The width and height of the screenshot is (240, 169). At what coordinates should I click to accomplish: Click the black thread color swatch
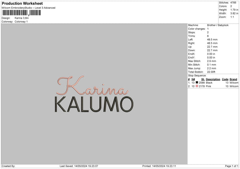coord(197,83)
